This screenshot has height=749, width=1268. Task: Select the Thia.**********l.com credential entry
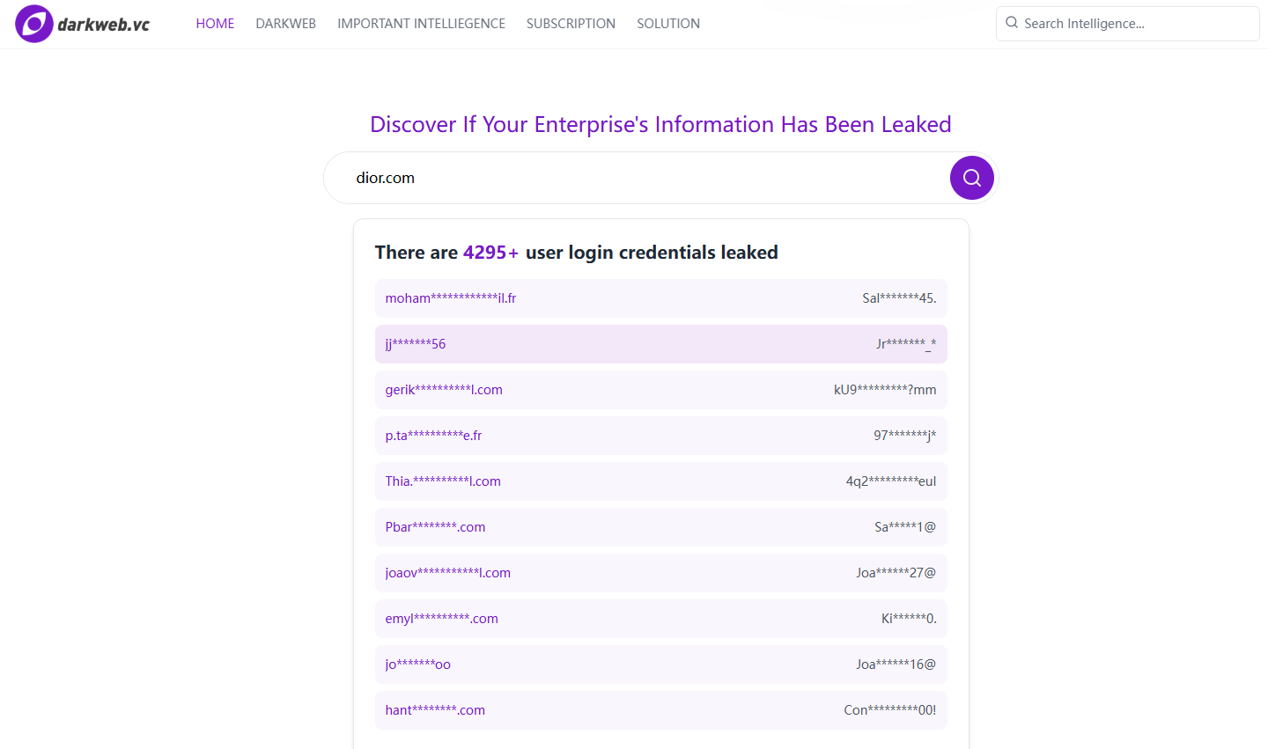(x=661, y=481)
